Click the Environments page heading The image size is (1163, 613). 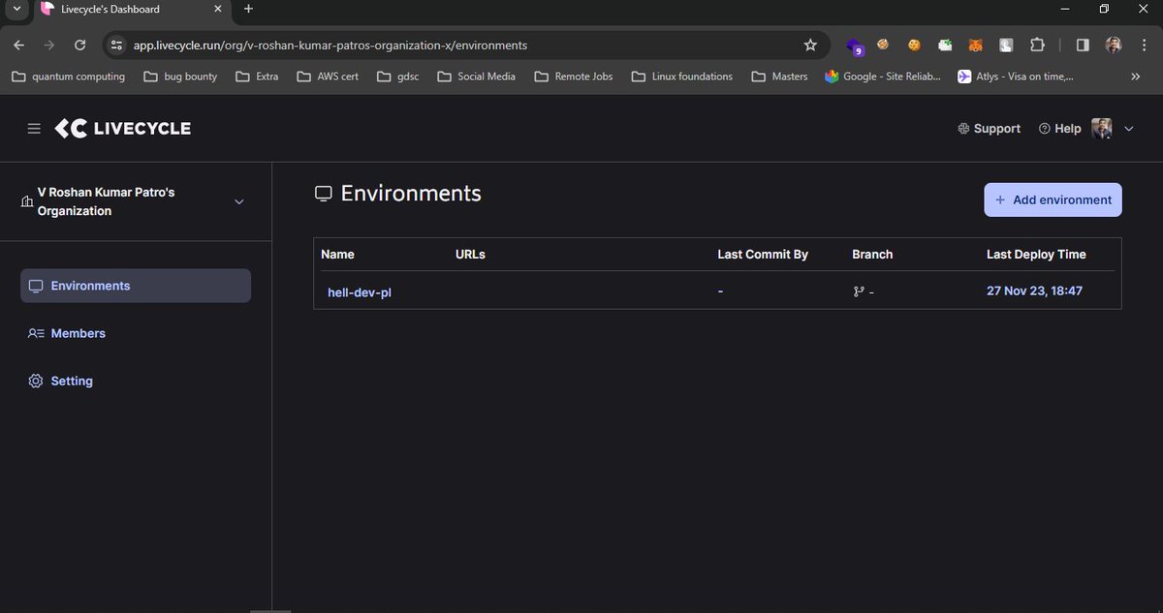411,193
